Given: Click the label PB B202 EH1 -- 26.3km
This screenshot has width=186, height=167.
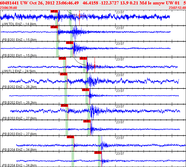Looking at the screenshot, I should 20,103.
